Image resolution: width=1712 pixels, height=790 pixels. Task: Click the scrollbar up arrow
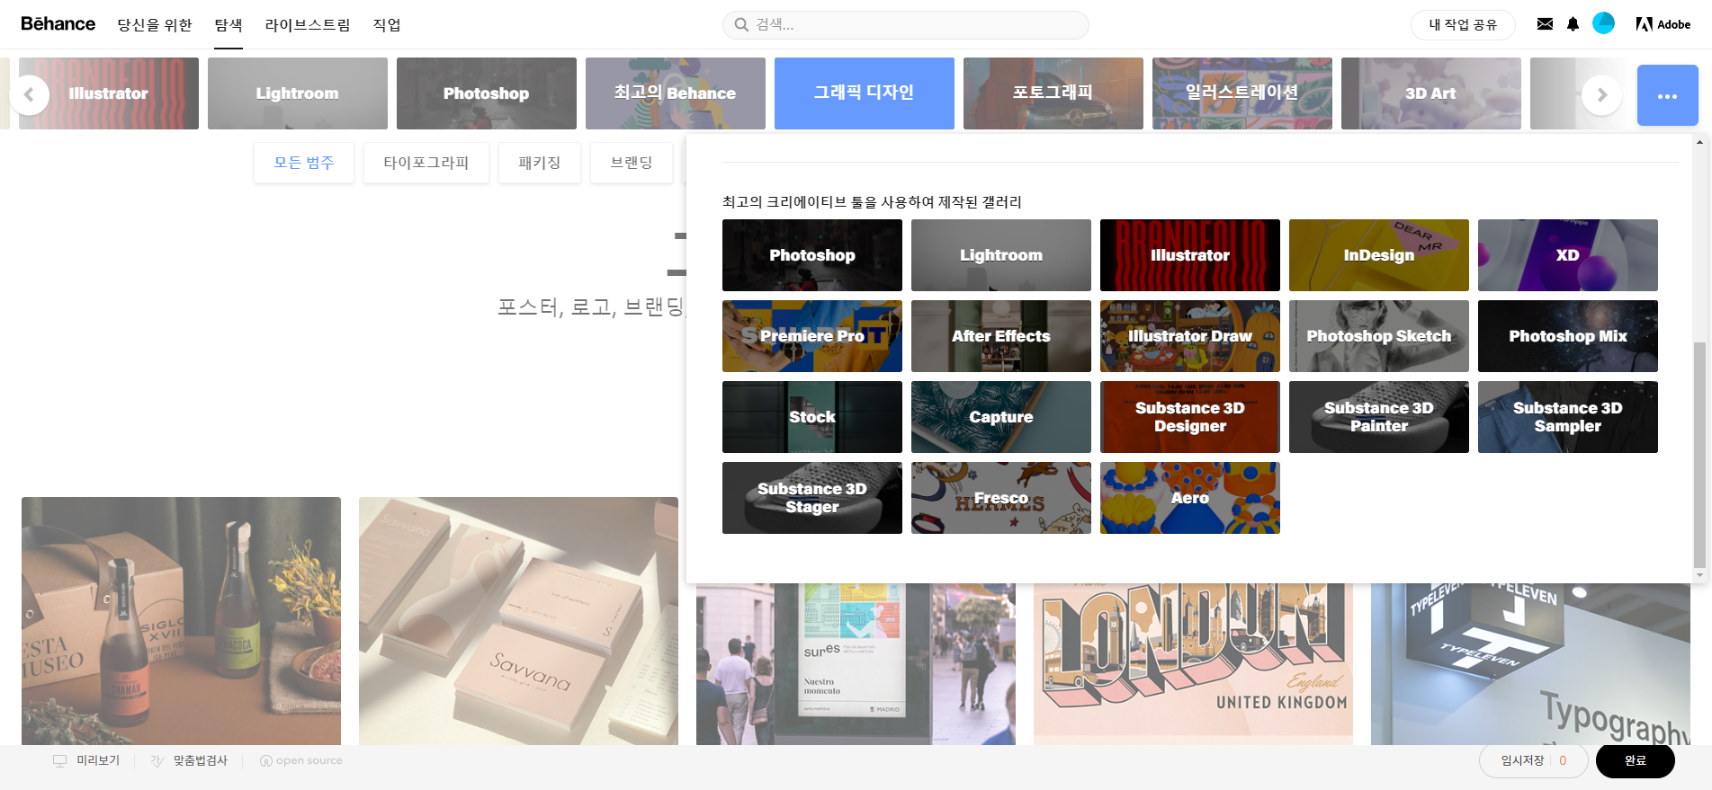pyautogui.click(x=1699, y=142)
